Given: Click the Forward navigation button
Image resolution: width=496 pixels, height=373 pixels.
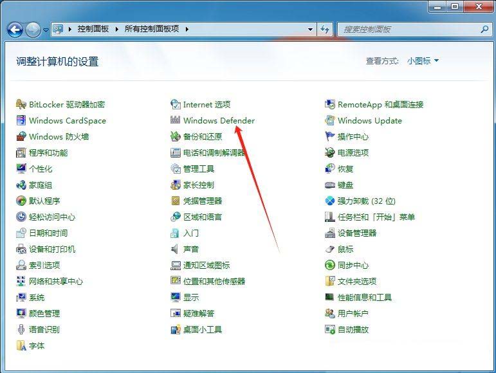Looking at the screenshot, I should pyautogui.click(x=33, y=30).
